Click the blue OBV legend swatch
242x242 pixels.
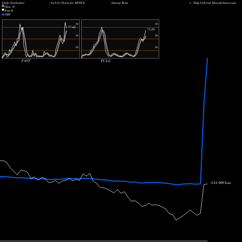(x=3, y=15)
